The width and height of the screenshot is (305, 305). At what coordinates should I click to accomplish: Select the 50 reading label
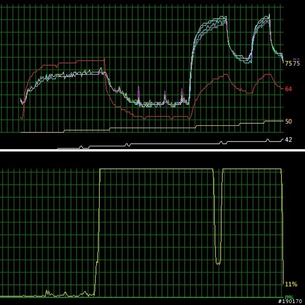(x=288, y=122)
